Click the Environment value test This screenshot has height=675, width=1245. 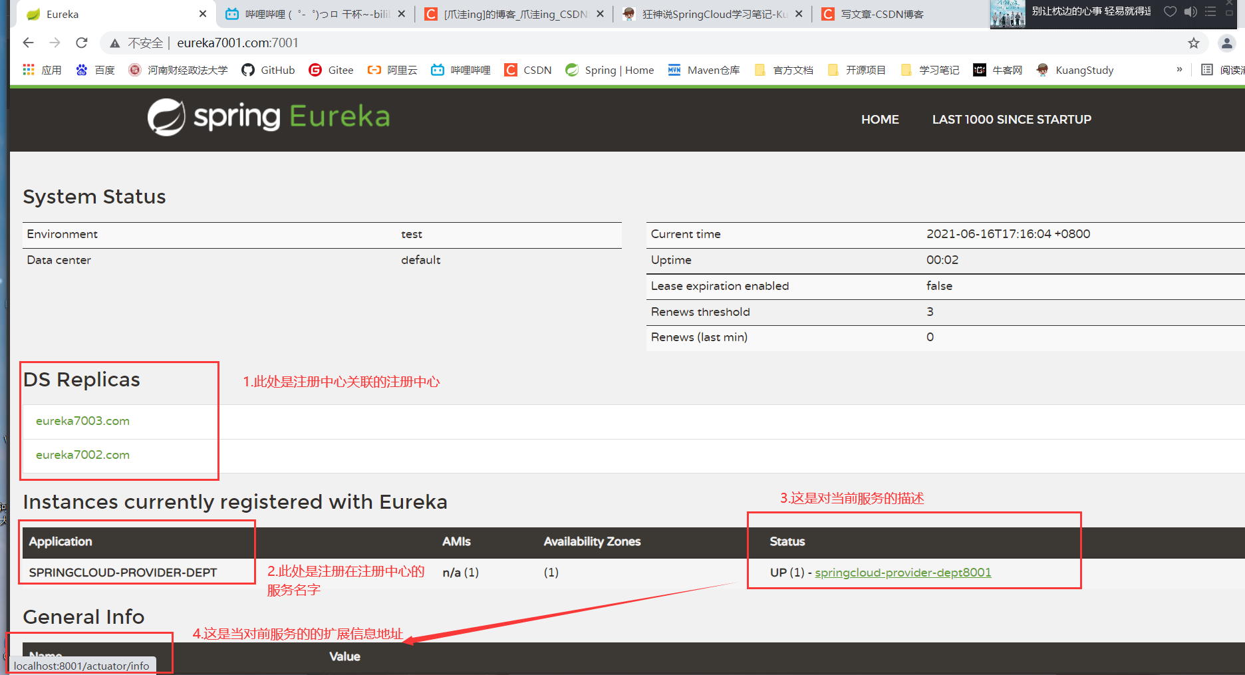point(412,234)
